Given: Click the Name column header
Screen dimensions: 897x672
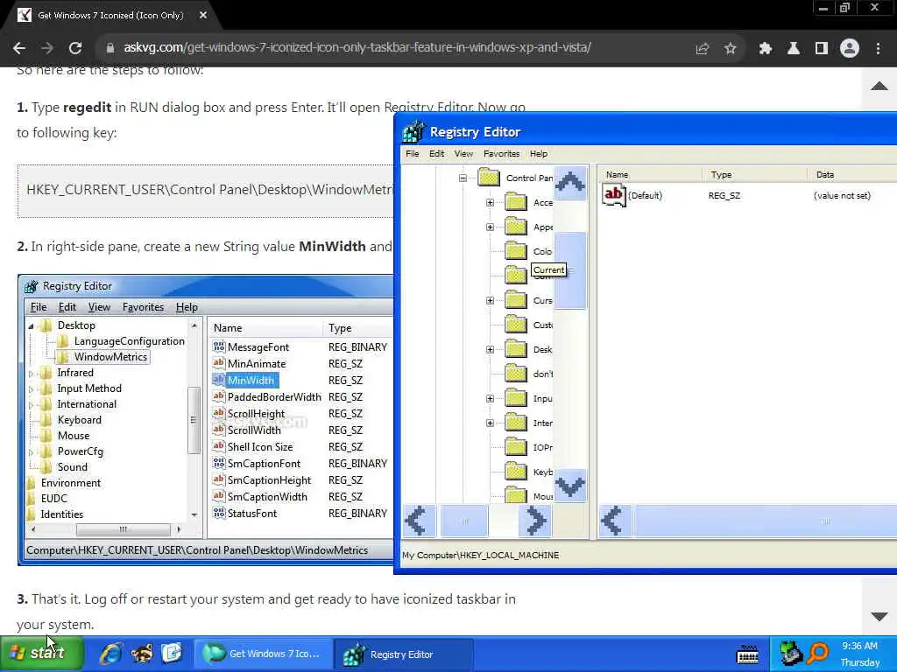Looking at the screenshot, I should tap(650, 174).
